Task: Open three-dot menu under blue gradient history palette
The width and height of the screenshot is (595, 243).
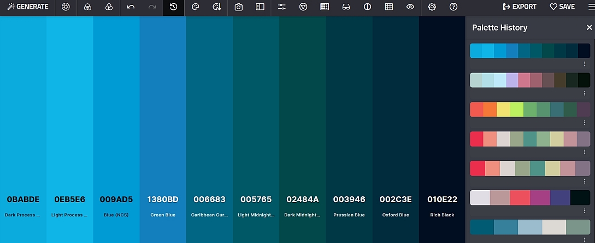Action: pos(585,64)
